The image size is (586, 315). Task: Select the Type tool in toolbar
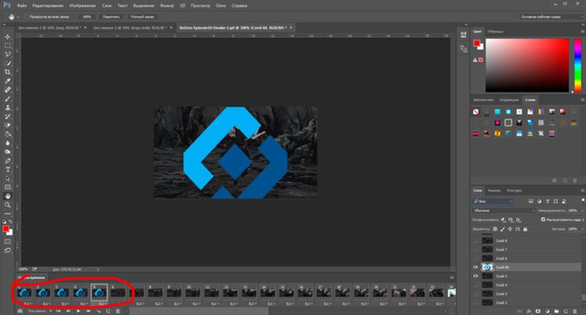(x=7, y=170)
